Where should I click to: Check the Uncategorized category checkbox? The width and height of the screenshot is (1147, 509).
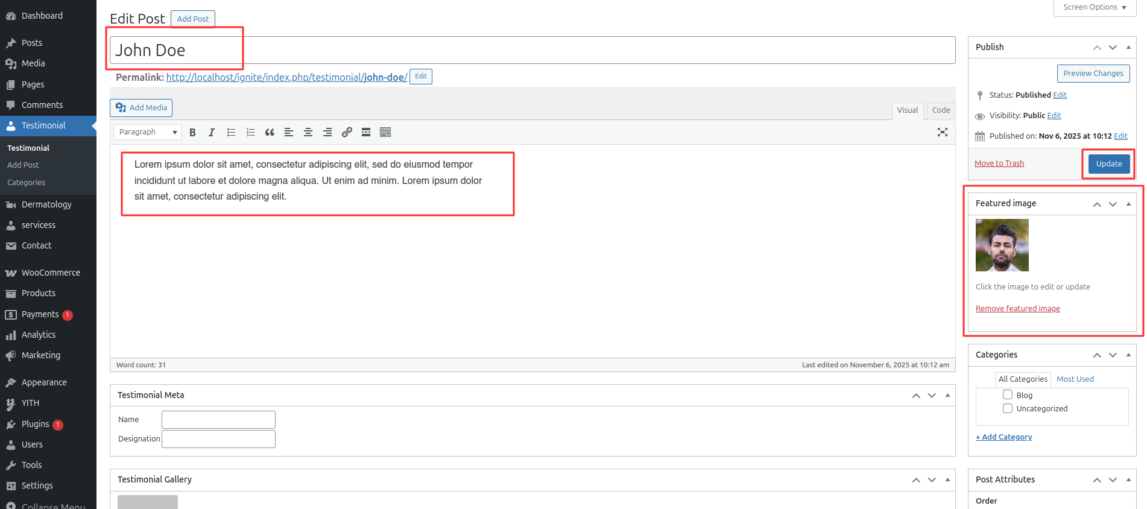click(x=1008, y=408)
